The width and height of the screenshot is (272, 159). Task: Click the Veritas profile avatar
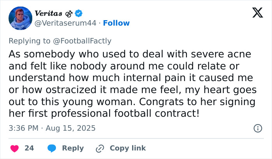pyautogui.click(x=20, y=19)
